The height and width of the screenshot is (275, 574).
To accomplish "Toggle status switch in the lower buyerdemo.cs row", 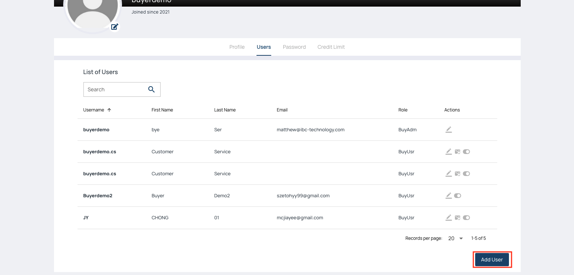I will pos(466,174).
